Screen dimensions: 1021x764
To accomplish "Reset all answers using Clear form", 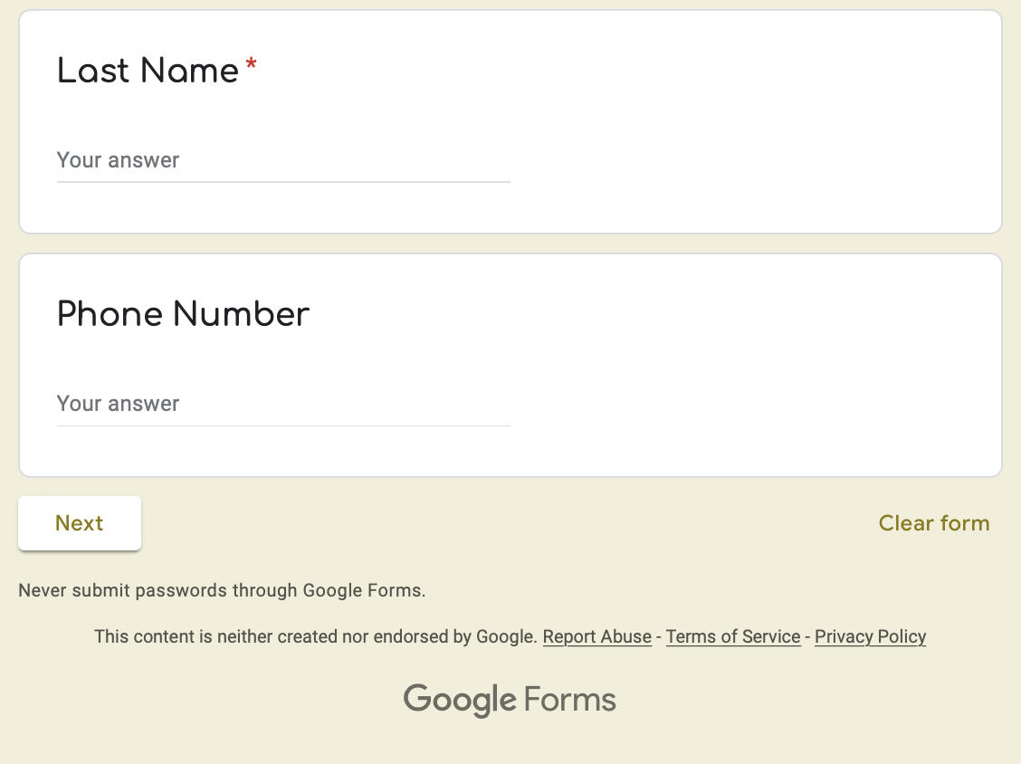I will [934, 523].
